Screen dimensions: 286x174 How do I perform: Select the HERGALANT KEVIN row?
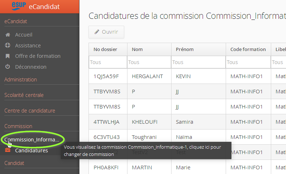148,76
